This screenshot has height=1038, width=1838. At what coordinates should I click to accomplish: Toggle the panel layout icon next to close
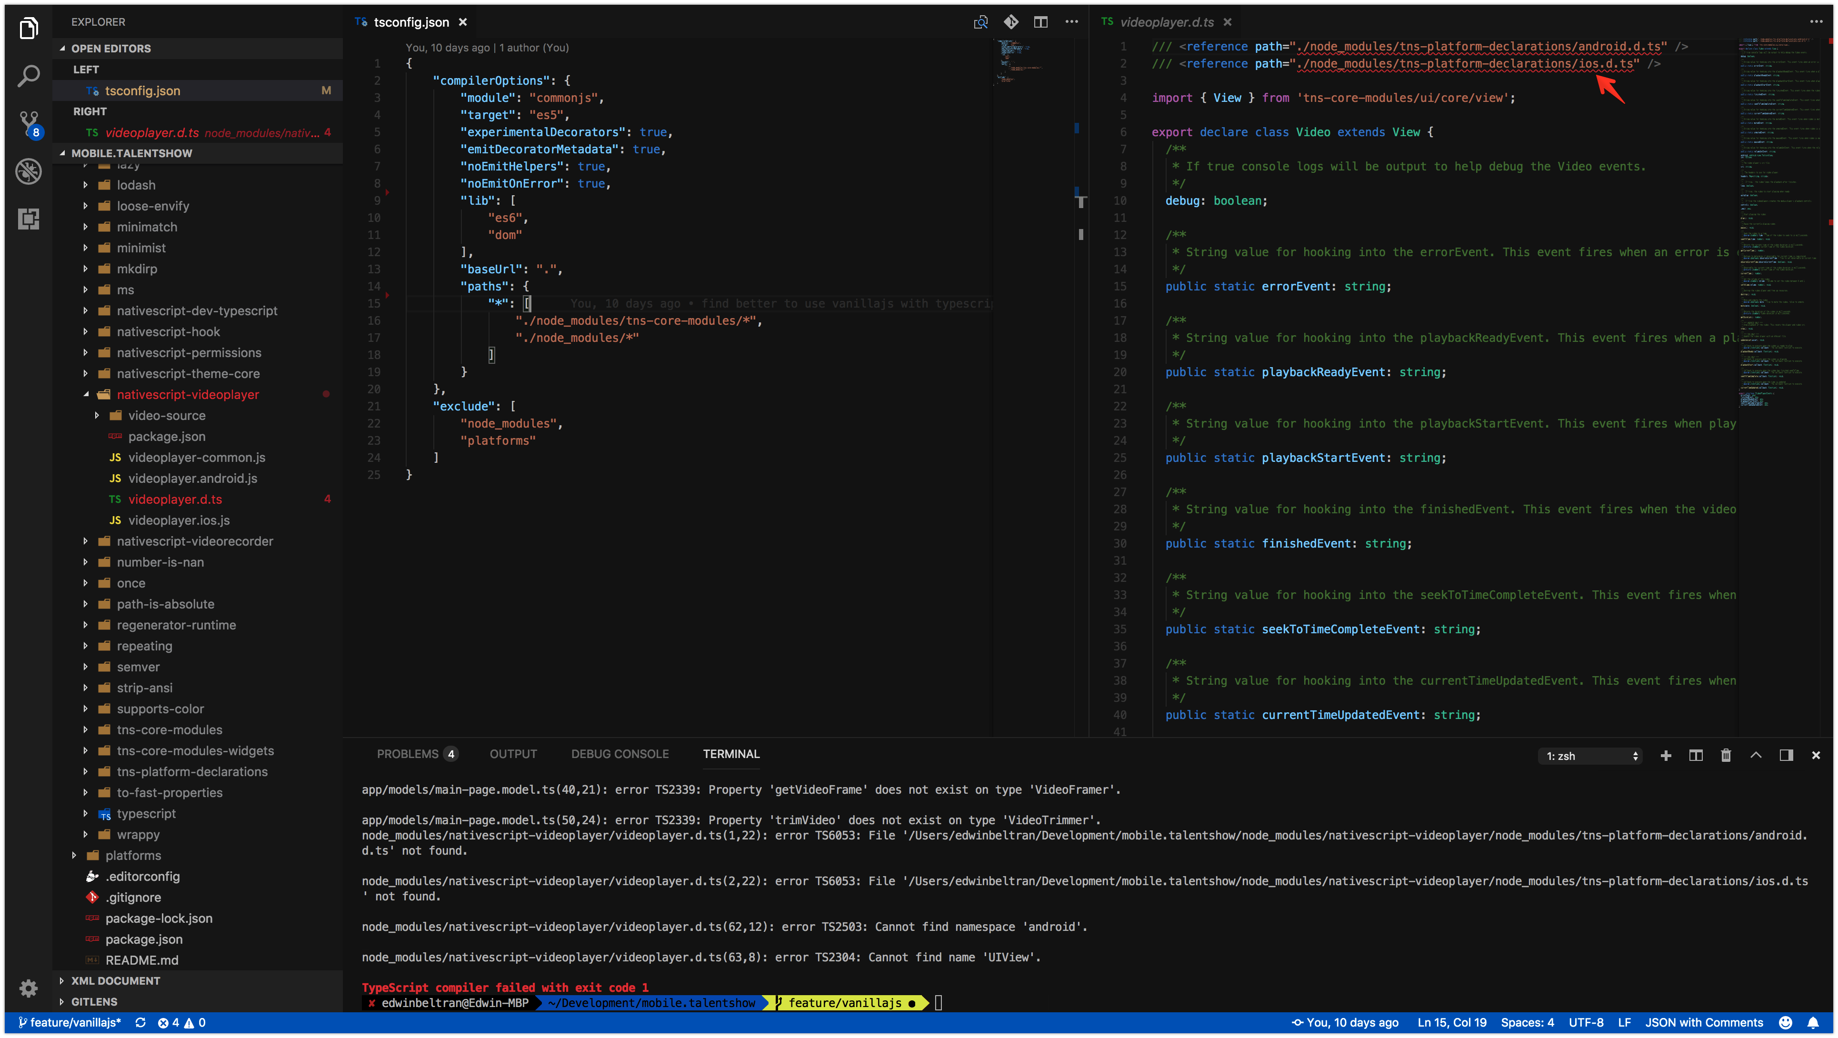(x=1786, y=756)
